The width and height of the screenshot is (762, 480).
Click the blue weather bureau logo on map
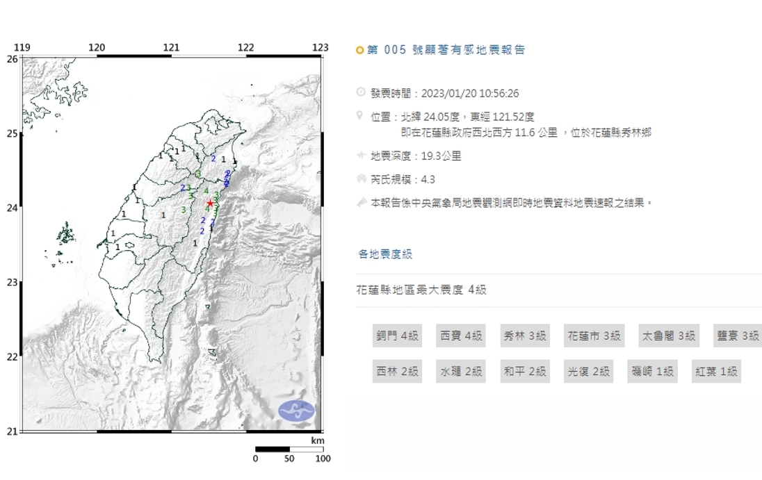coord(296,411)
